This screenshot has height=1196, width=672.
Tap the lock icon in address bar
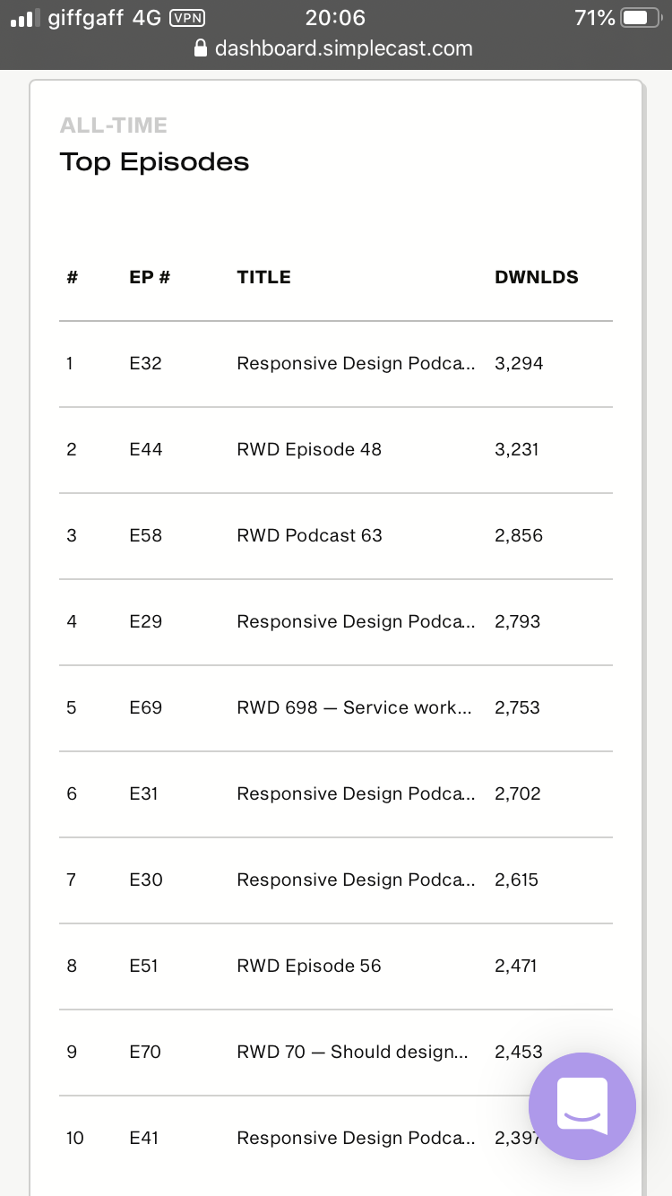(x=201, y=48)
